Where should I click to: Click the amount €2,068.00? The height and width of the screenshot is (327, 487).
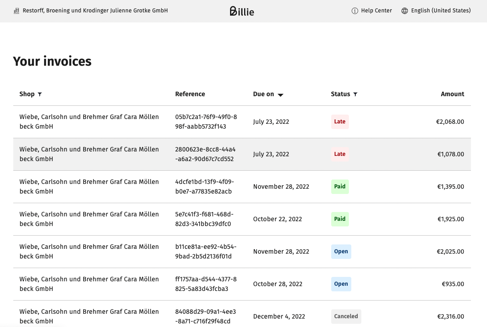click(x=450, y=122)
